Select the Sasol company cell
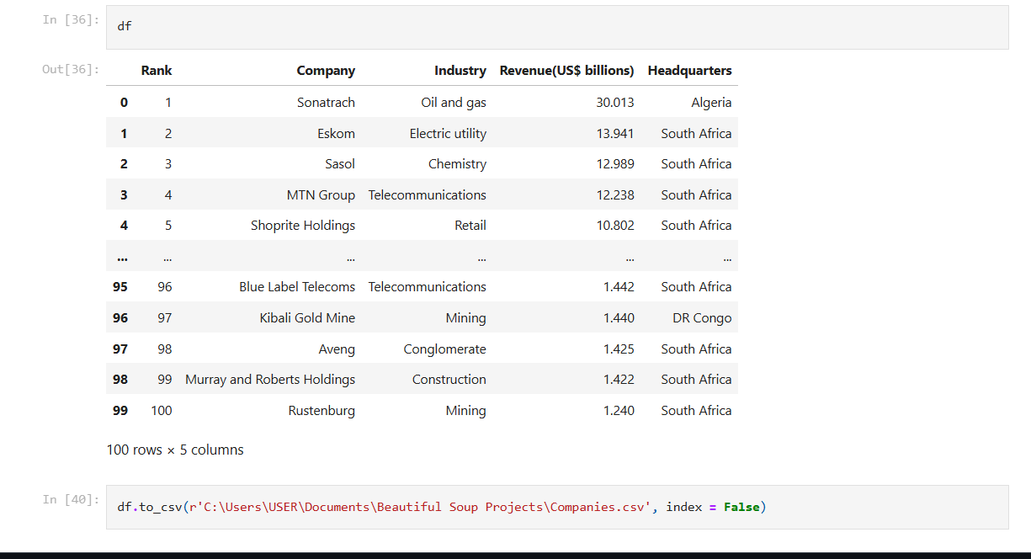Image resolution: width=1031 pixels, height=559 pixels. [x=340, y=164]
